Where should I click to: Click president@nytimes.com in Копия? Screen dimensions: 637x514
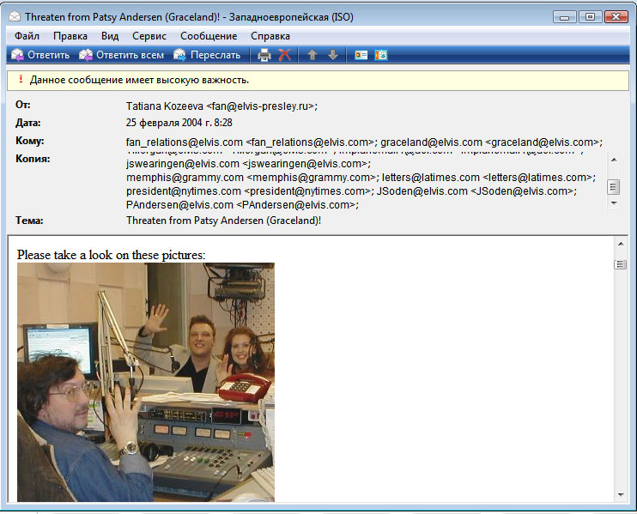pyautogui.click(x=250, y=190)
